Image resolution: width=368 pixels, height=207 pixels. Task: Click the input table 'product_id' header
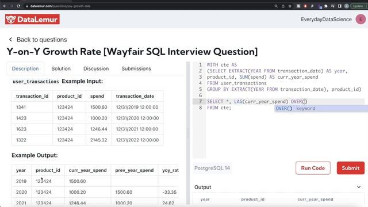[69, 96]
